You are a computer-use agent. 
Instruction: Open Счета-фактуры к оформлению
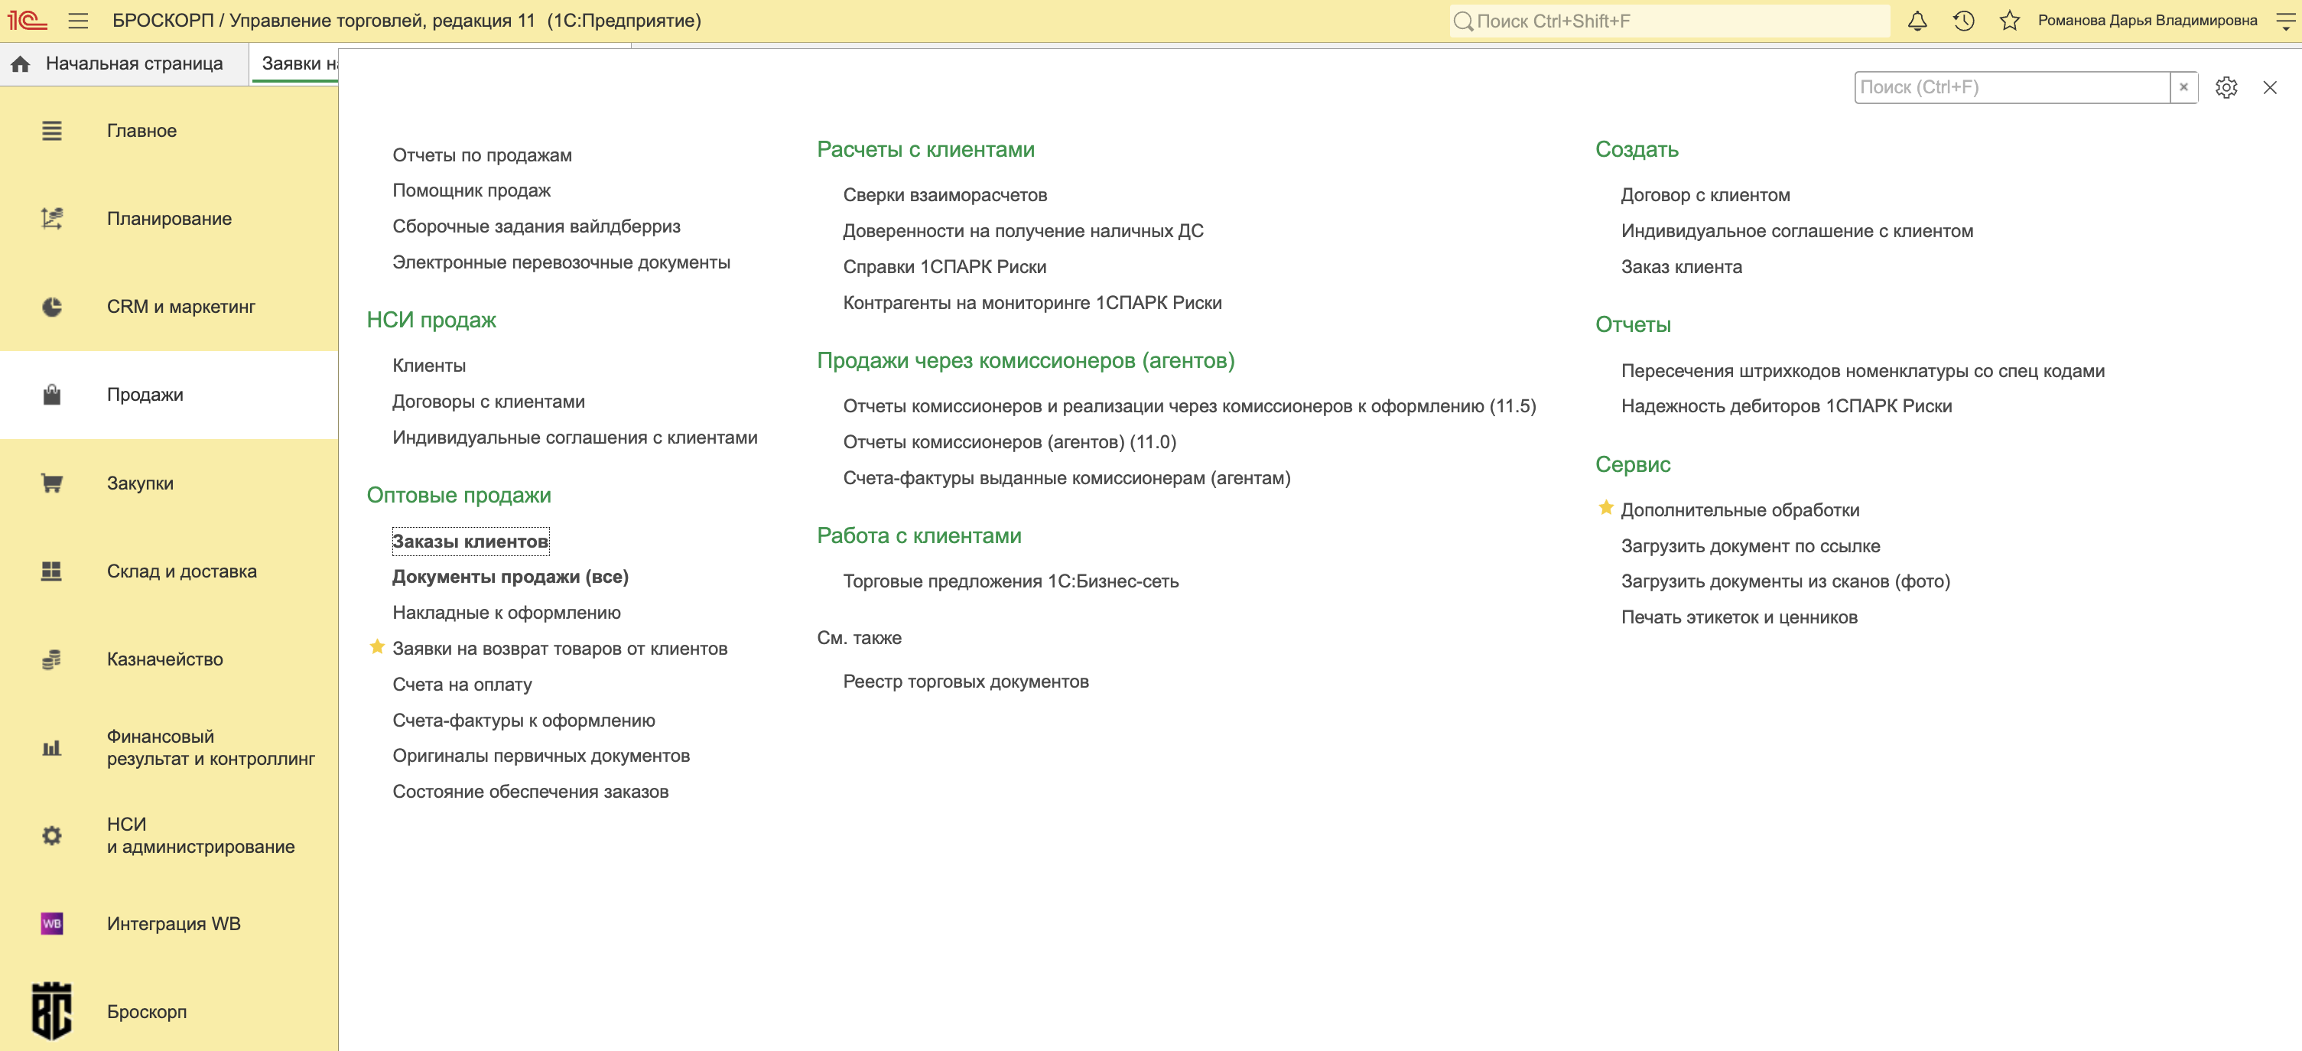pyautogui.click(x=524, y=721)
